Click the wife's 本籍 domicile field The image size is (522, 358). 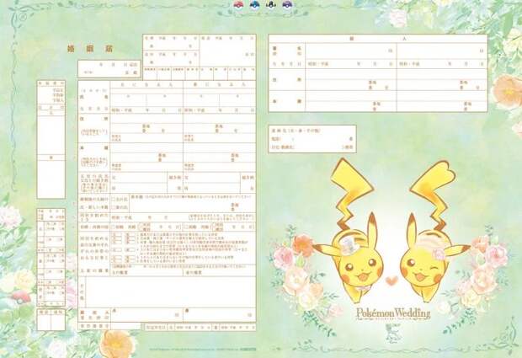(x=220, y=152)
